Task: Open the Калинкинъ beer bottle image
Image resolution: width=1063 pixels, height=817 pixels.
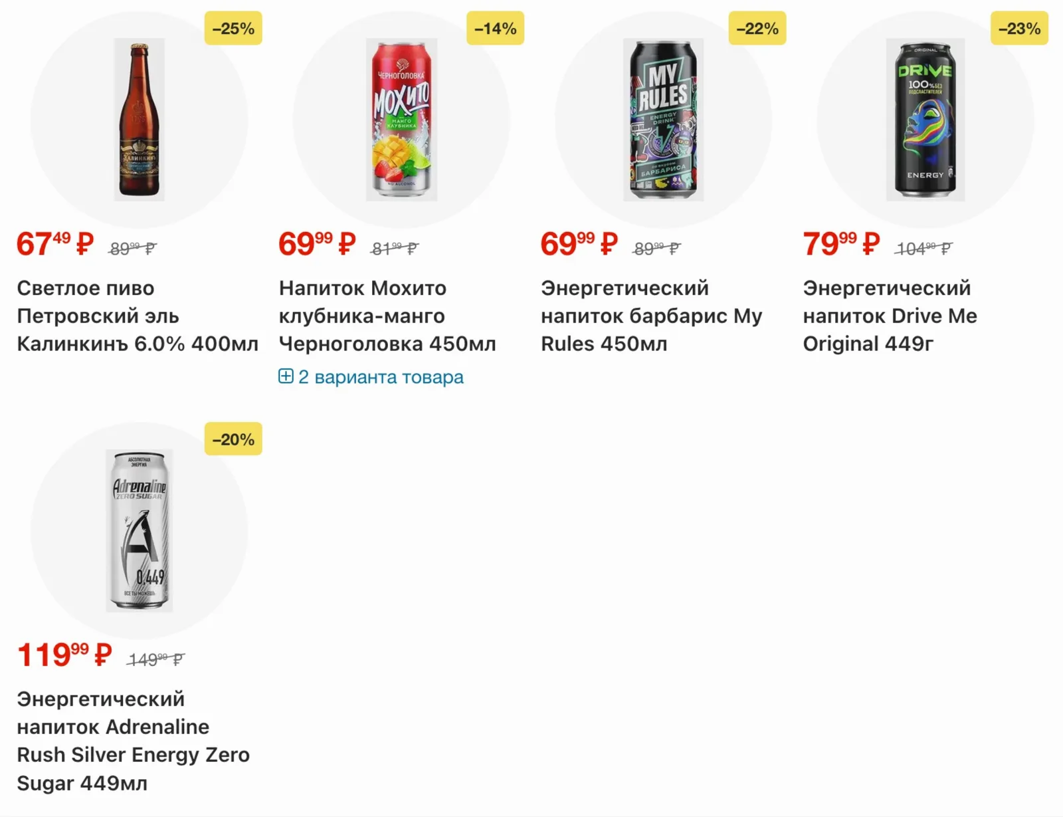Action: 139,120
